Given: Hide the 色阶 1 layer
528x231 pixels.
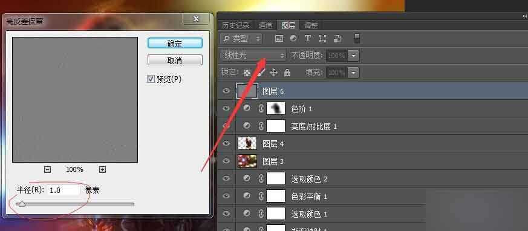Looking at the screenshot, I should (226, 108).
